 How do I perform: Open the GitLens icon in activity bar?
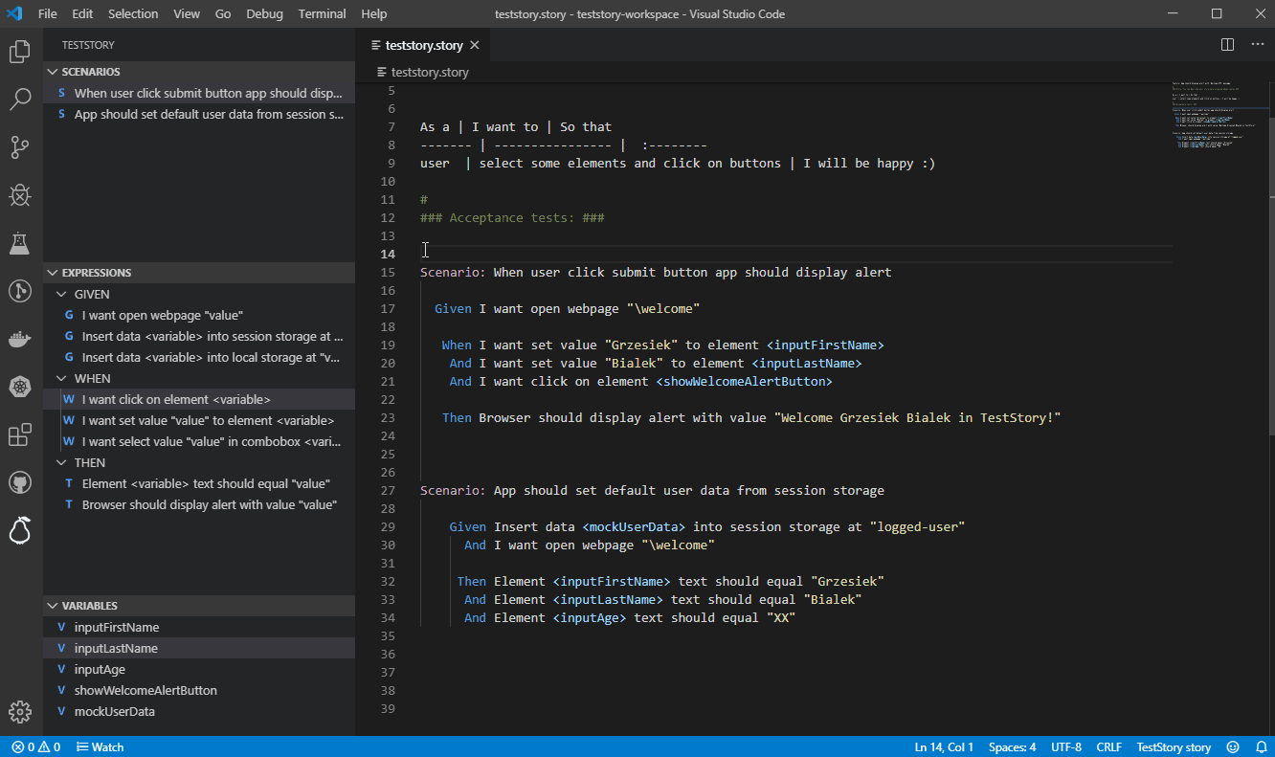click(20, 291)
